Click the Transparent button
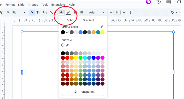 83,92
